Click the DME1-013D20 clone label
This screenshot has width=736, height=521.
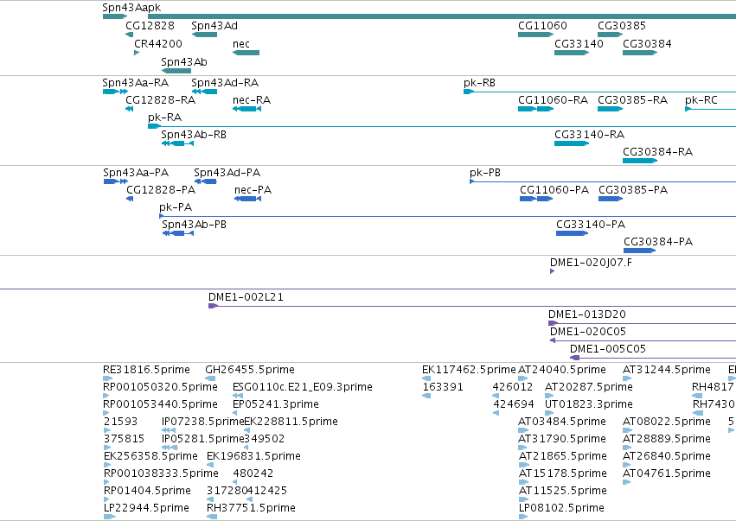pyautogui.click(x=587, y=315)
